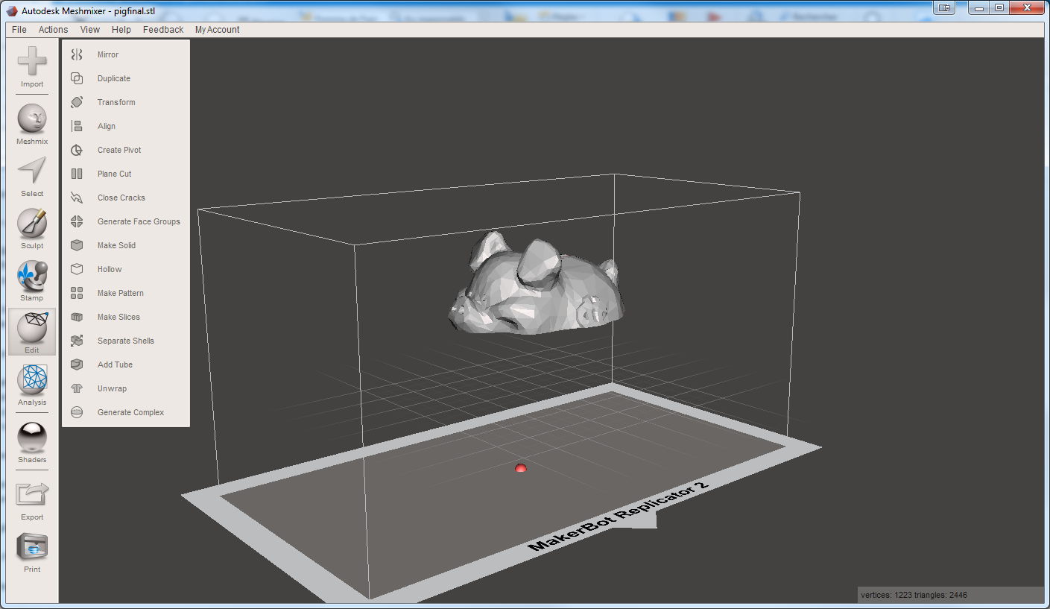This screenshot has height=609, width=1050.
Task: Click the Meshmixer title bar app icon
Action: click(x=13, y=10)
